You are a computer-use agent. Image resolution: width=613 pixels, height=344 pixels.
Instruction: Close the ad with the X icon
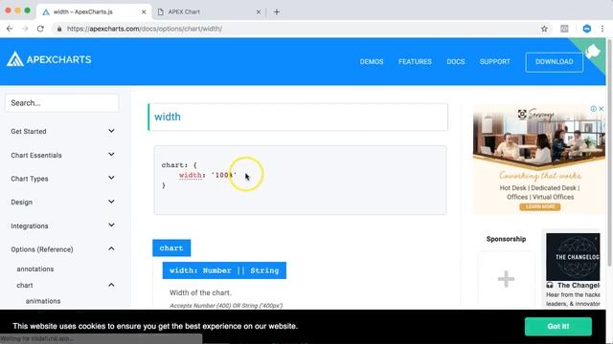pyautogui.click(x=602, y=109)
